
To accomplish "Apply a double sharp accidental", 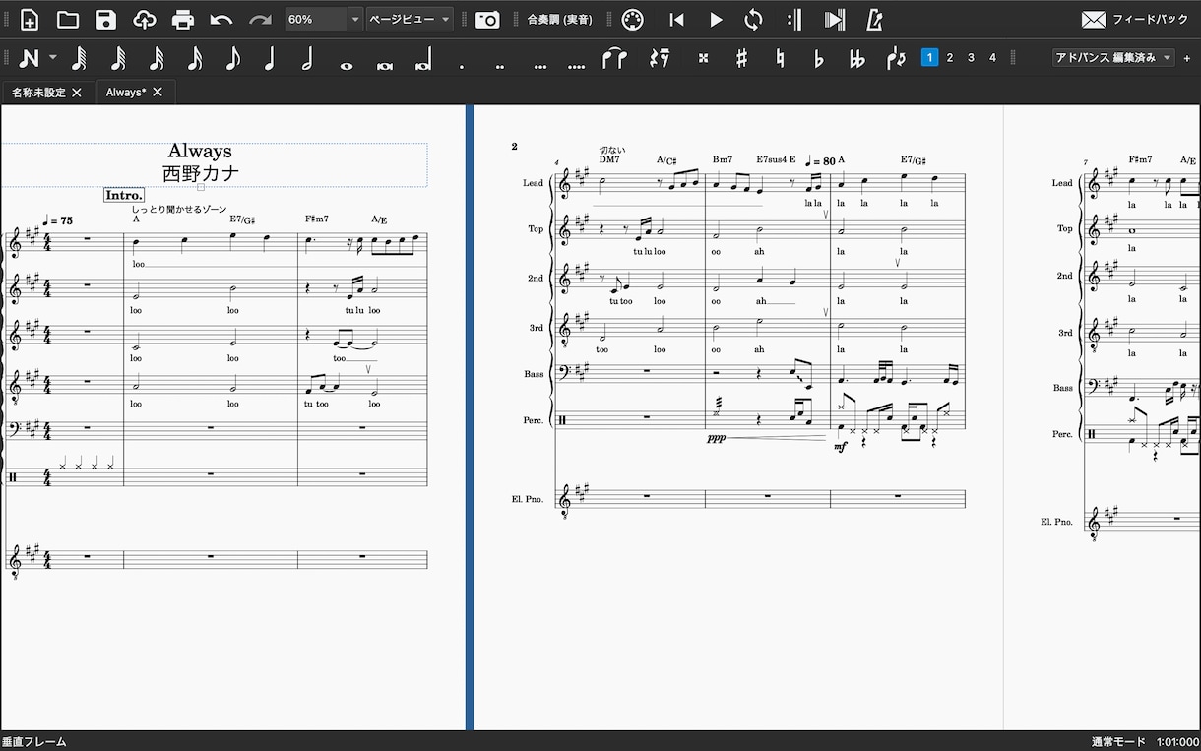I will [x=703, y=58].
